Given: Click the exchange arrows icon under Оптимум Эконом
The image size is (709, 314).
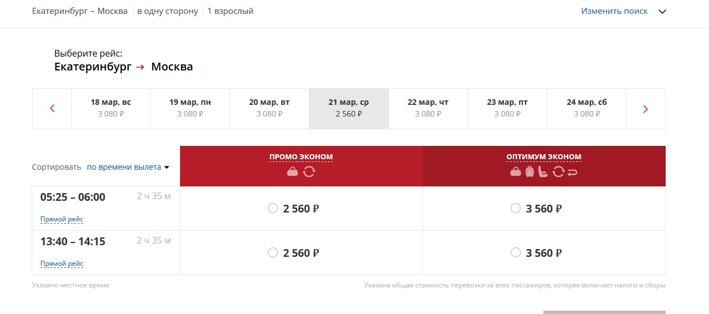Looking at the screenshot, I should 558,172.
